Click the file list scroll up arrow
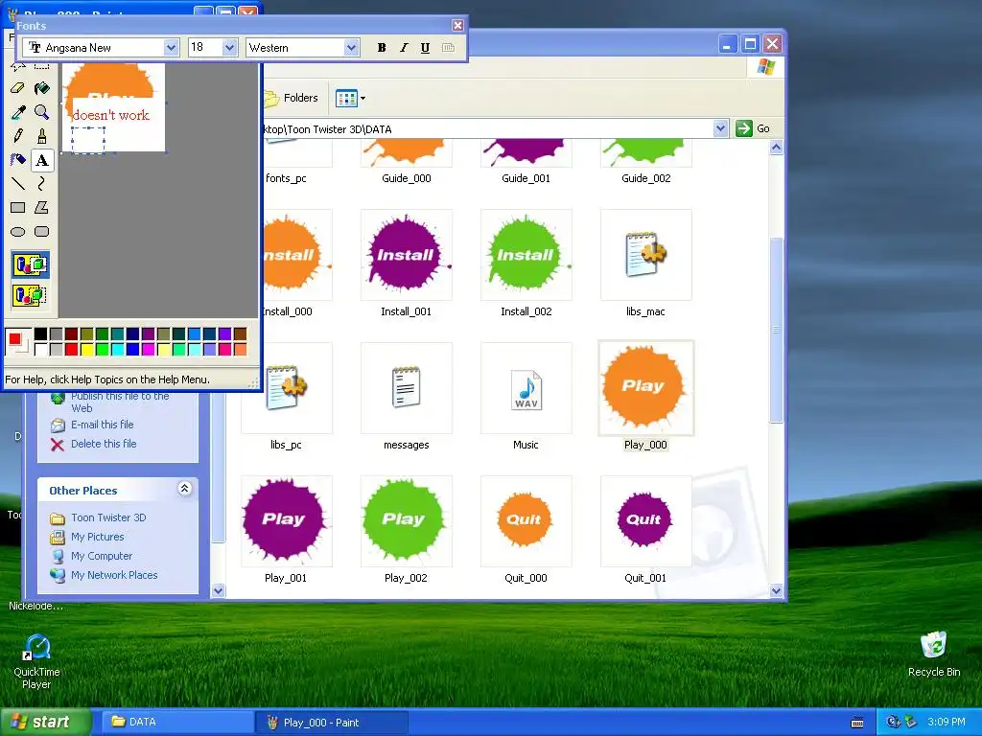982x736 pixels. coord(777,148)
